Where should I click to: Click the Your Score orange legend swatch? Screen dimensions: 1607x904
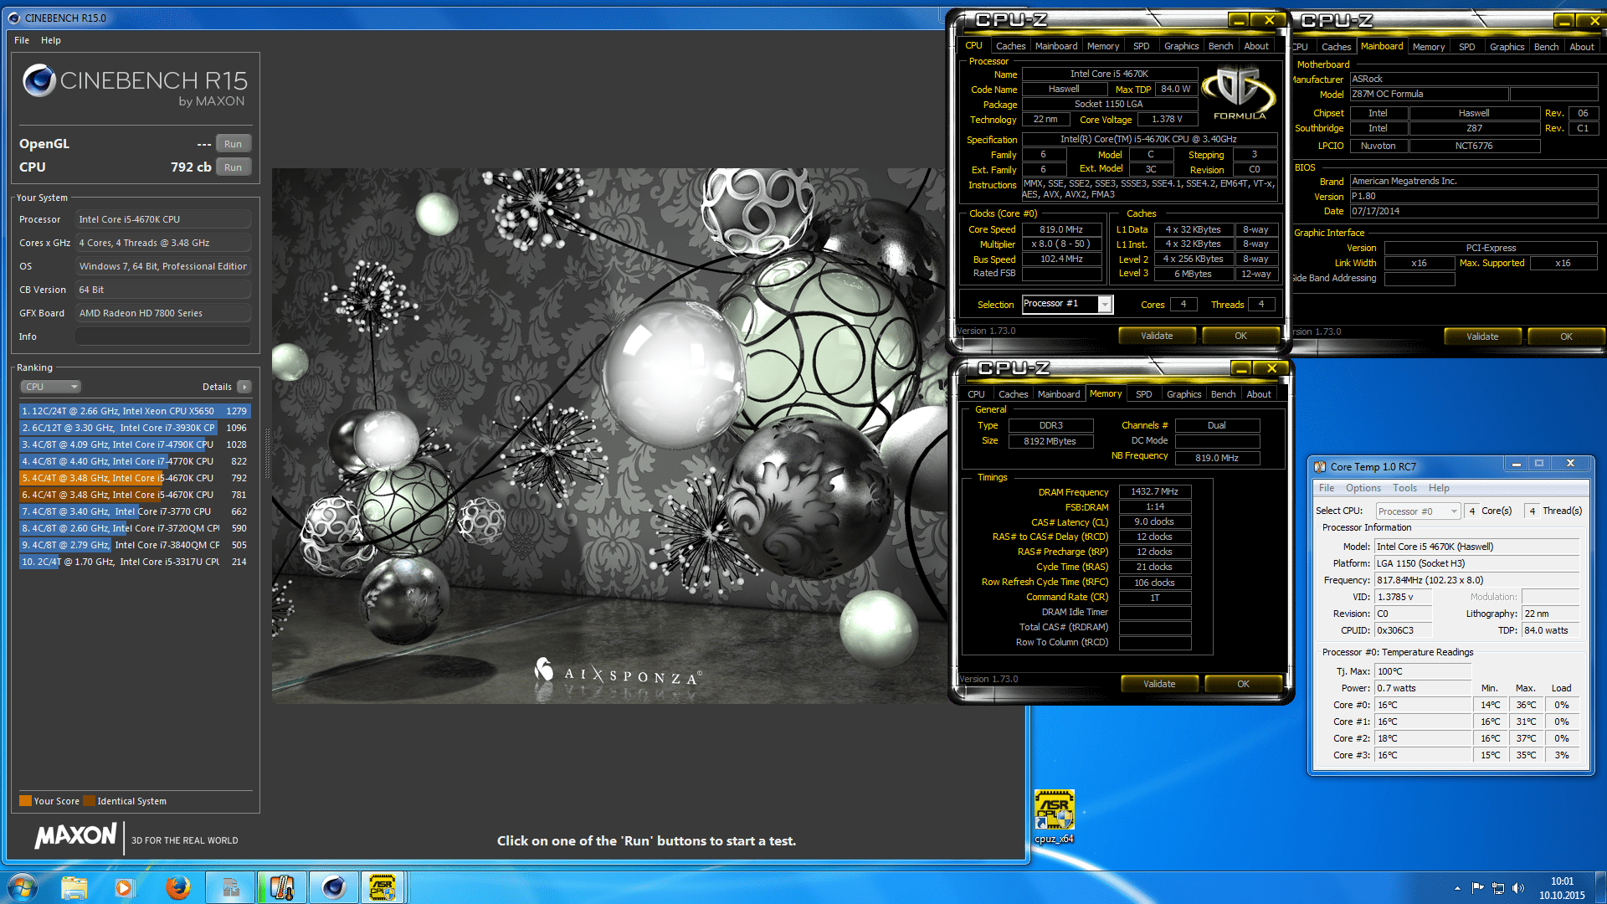click(25, 801)
